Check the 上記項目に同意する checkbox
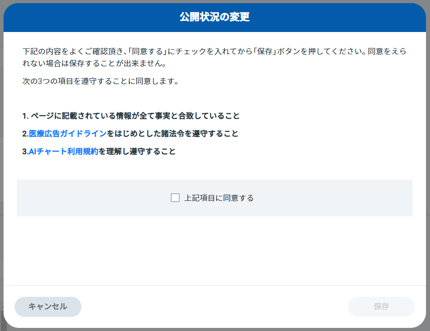Viewport: 430px width, 331px height. click(175, 198)
